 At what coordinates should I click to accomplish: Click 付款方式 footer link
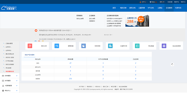pyautogui.click(x=98, y=87)
